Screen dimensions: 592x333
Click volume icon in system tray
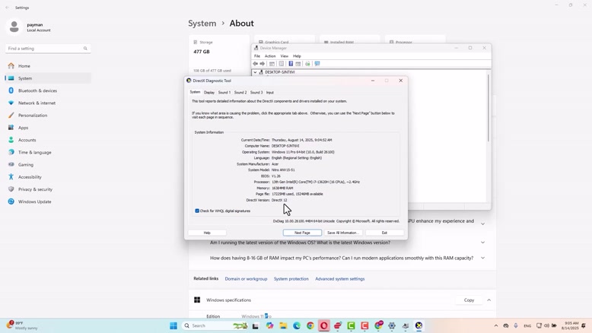pyautogui.click(x=546, y=325)
